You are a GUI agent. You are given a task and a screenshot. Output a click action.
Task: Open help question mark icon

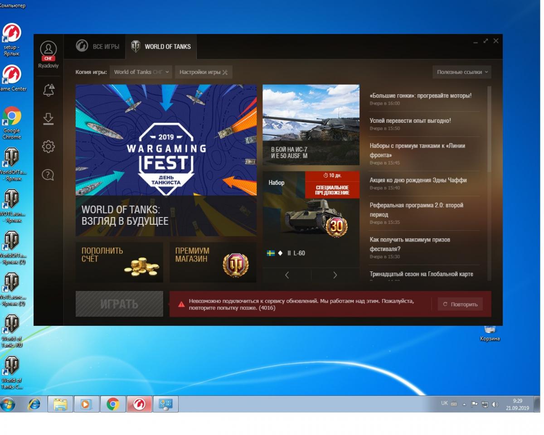(x=48, y=174)
